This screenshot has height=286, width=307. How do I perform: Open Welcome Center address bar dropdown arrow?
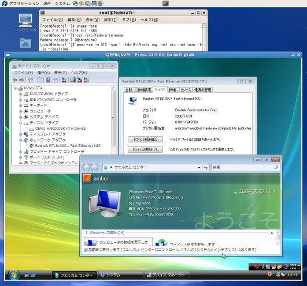point(199,167)
